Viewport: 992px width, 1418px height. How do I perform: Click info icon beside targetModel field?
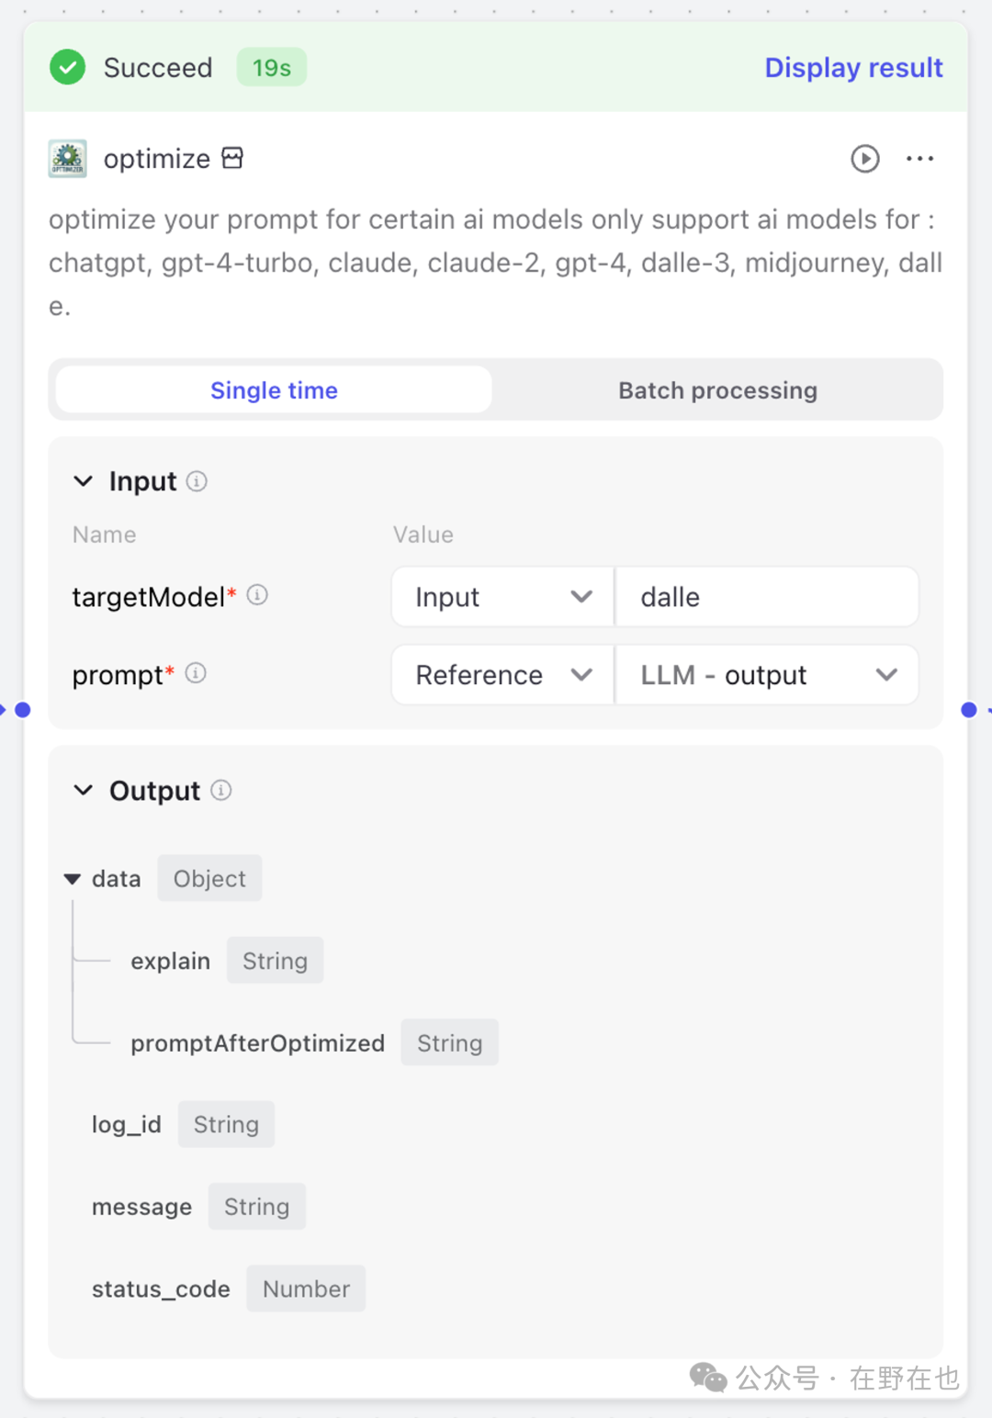pyautogui.click(x=257, y=595)
